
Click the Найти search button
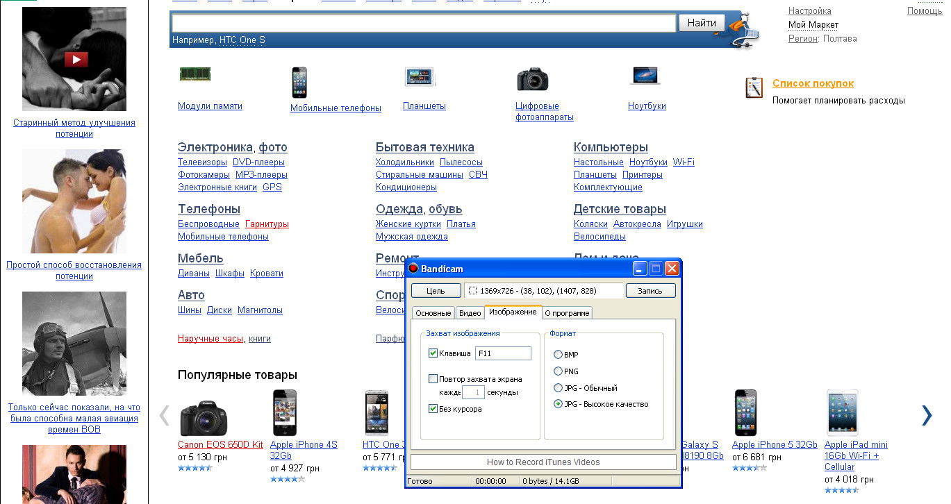coord(702,23)
